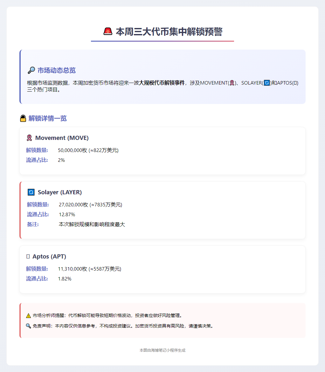Click the Solayer percentage 12.87%
The image size is (325, 372).
67,215
